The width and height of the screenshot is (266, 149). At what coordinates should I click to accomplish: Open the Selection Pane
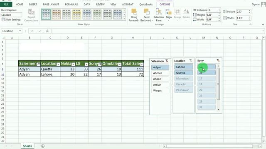159,15
